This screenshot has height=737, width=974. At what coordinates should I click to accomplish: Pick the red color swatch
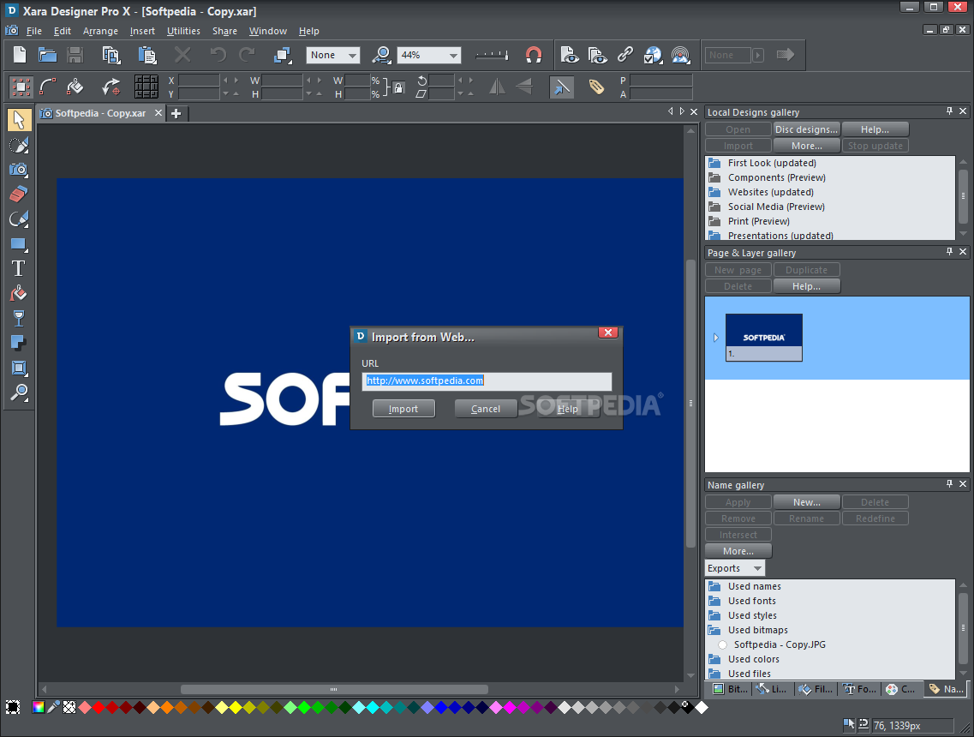click(x=99, y=706)
